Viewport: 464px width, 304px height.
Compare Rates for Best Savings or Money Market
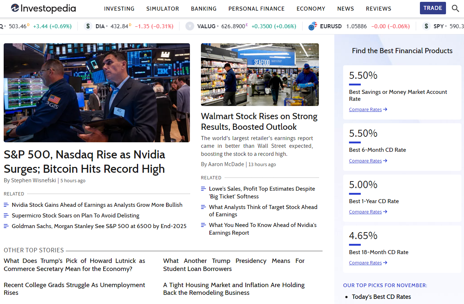point(365,109)
